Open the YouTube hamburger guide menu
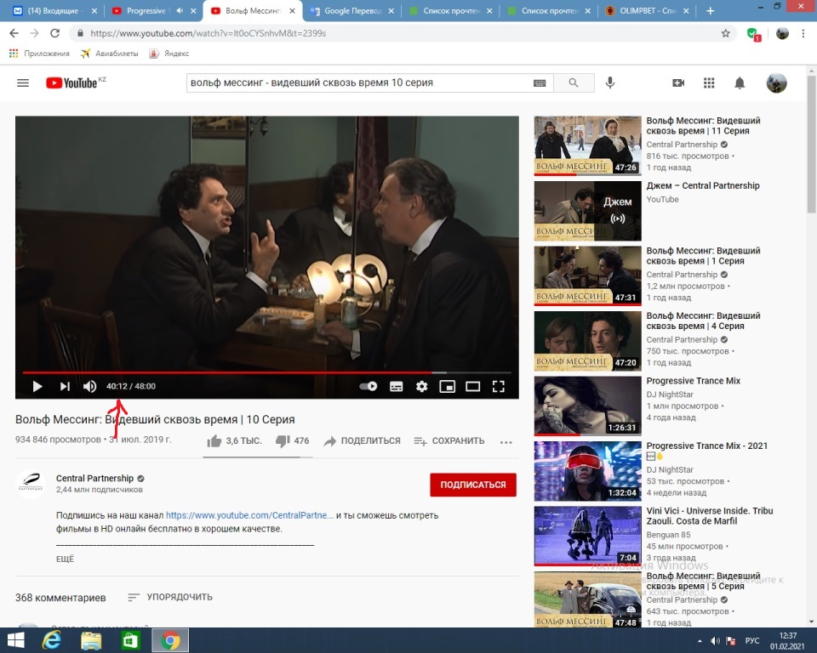 coord(23,82)
